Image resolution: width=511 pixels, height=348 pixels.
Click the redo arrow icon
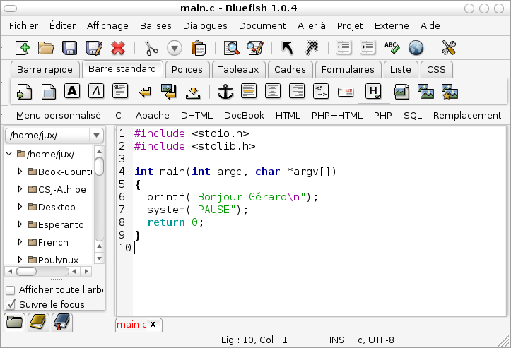coord(312,48)
